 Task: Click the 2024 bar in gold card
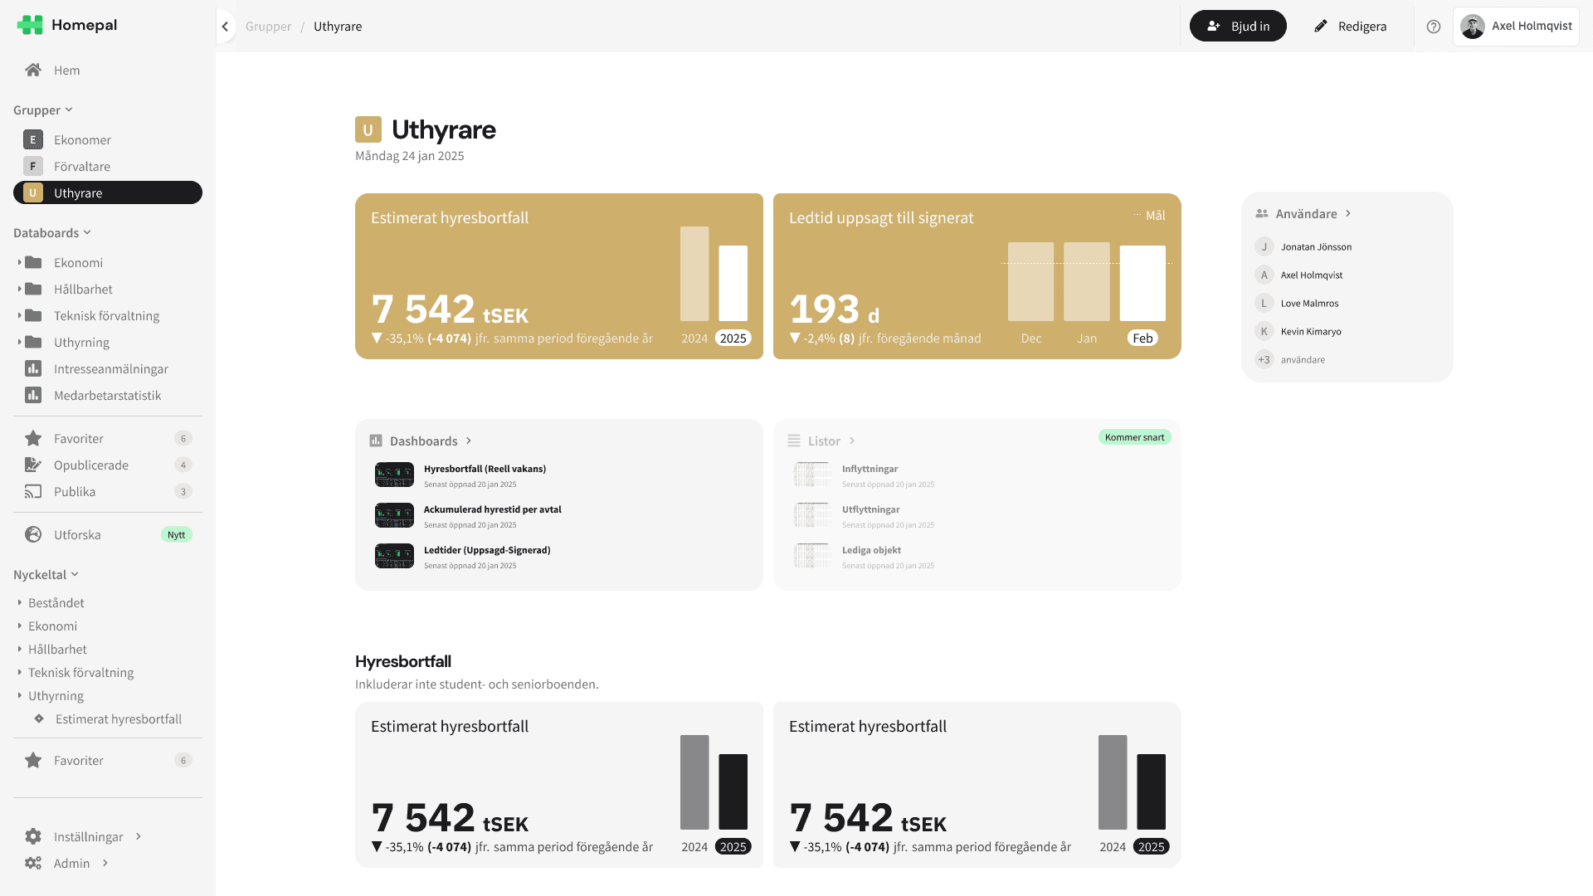694,274
